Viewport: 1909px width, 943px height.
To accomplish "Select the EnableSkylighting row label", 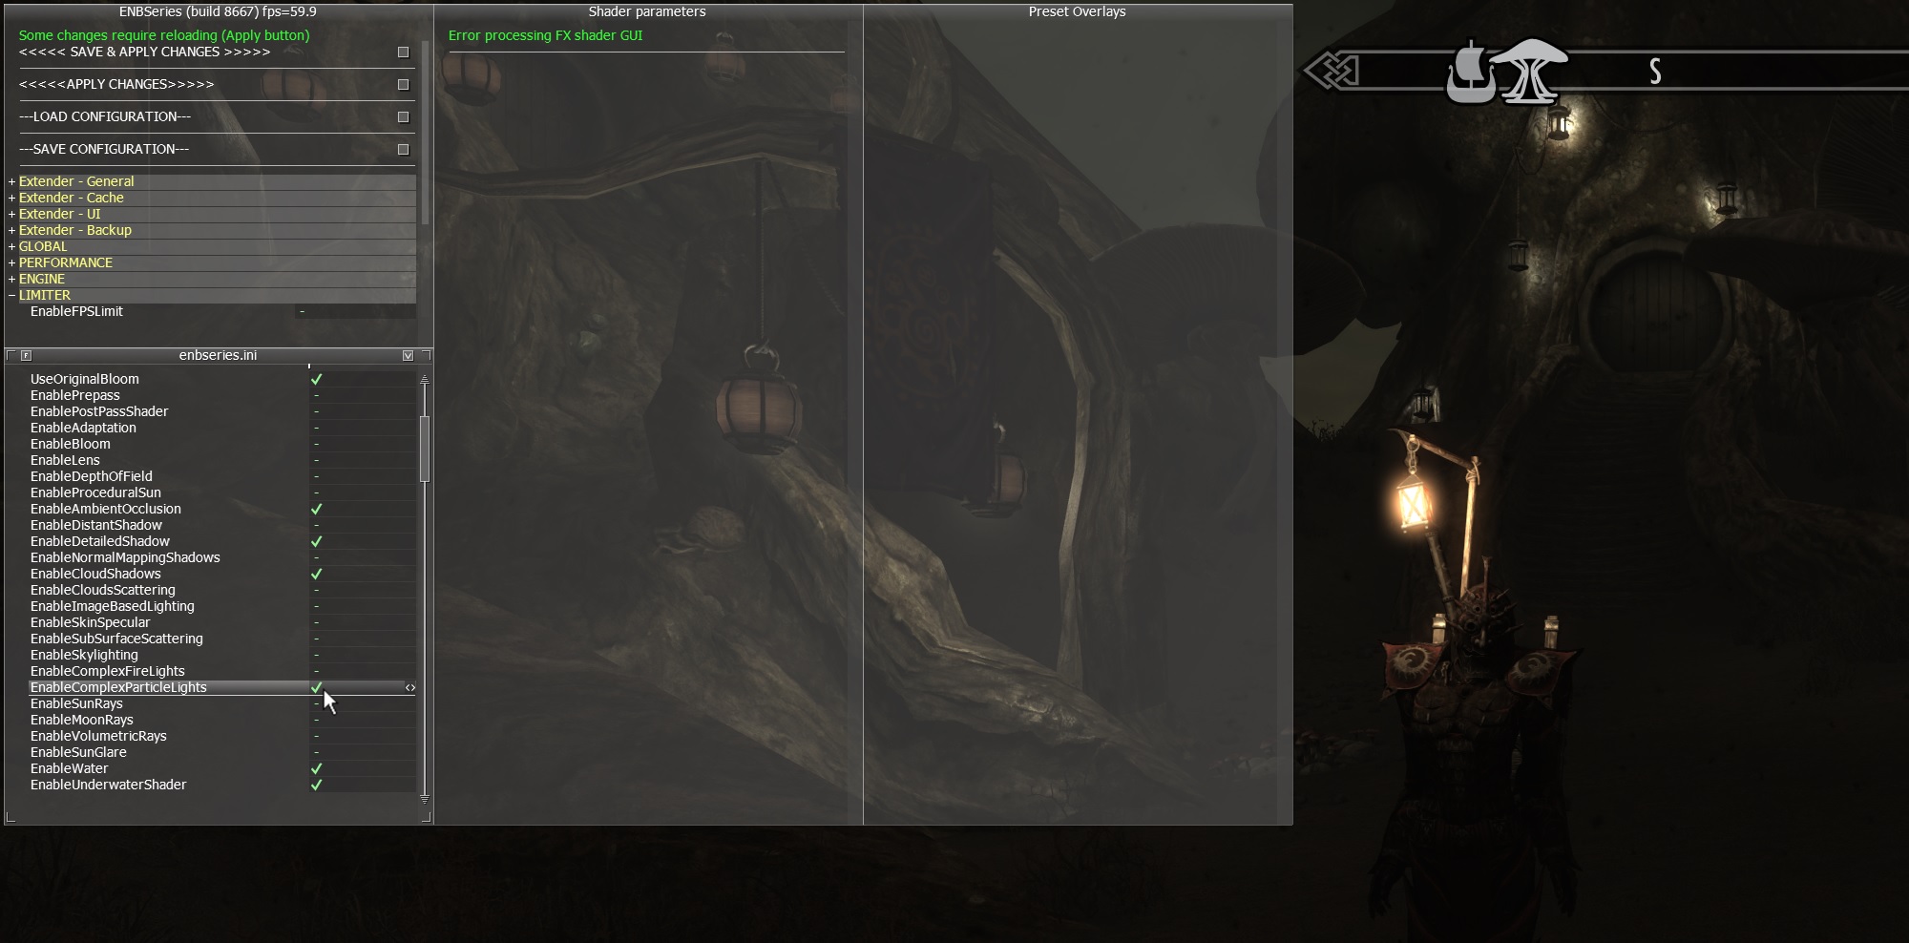I will [84, 655].
